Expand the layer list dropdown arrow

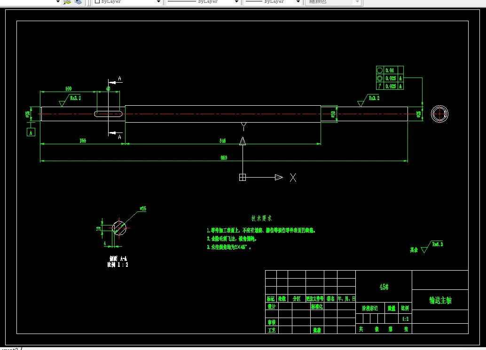(x=58, y=1)
